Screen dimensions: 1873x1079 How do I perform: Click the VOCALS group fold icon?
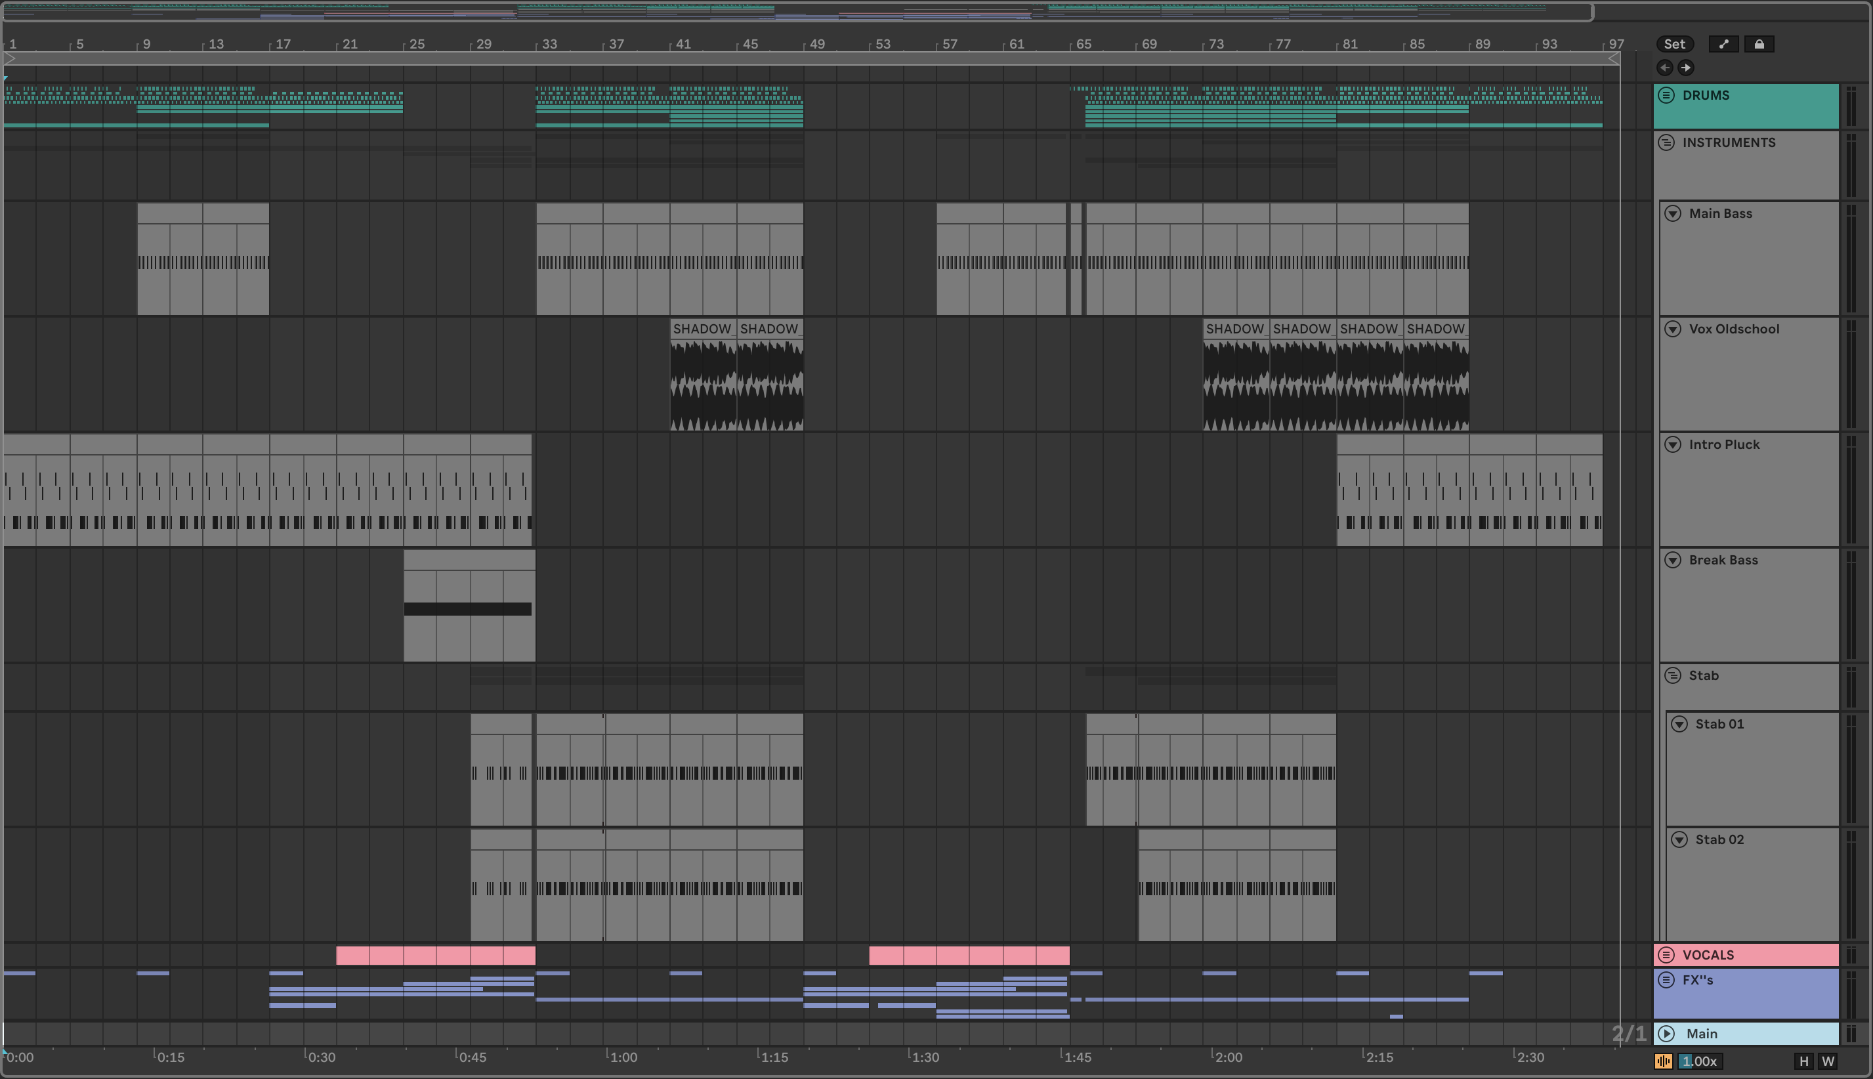1666,954
